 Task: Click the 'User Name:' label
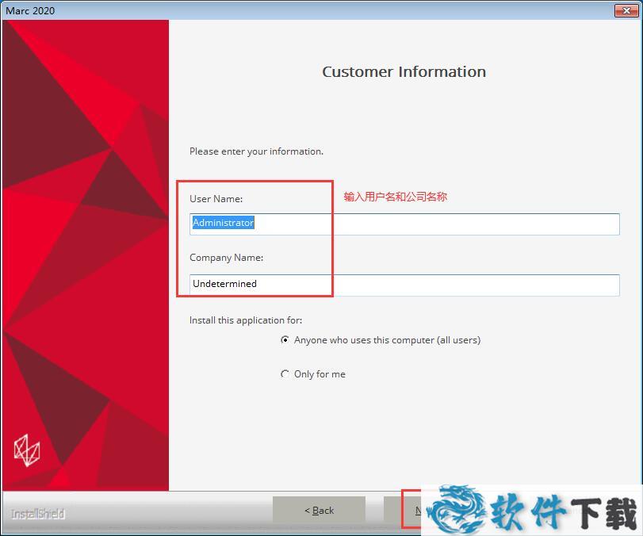tap(216, 198)
